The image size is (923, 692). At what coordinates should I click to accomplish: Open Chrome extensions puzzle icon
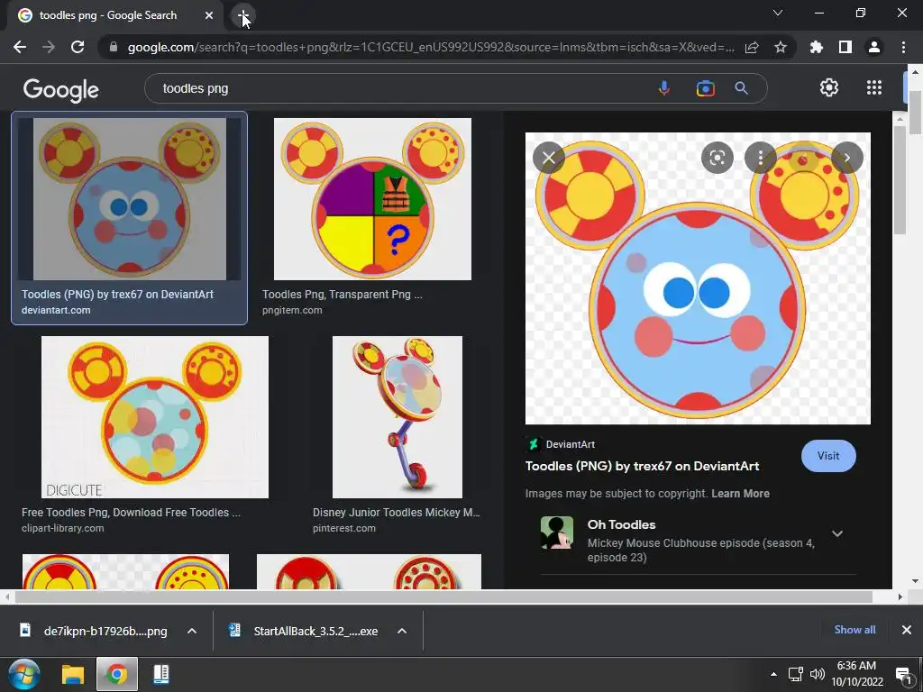point(817,47)
